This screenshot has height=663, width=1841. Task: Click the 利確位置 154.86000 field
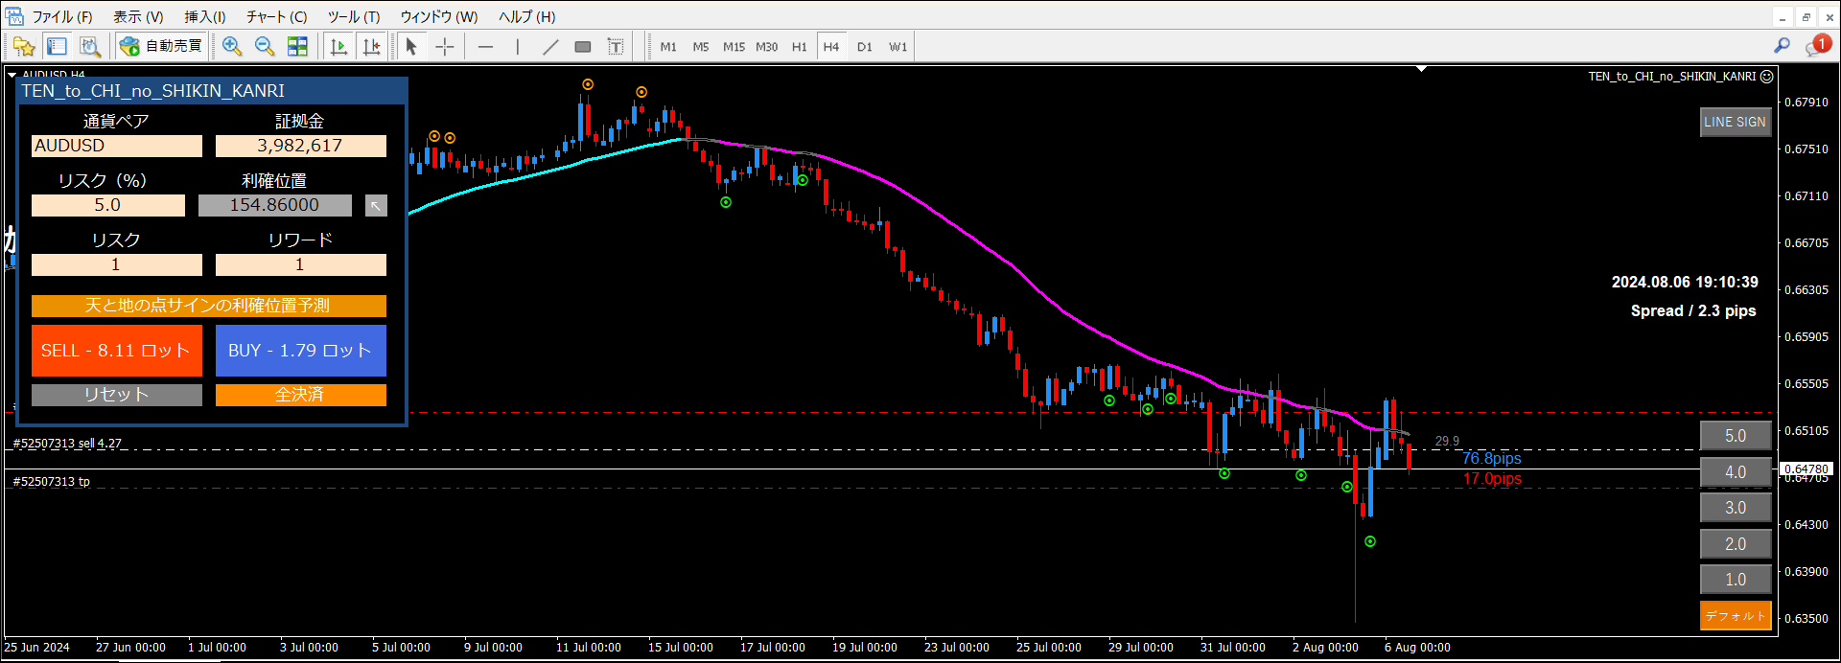(x=275, y=205)
